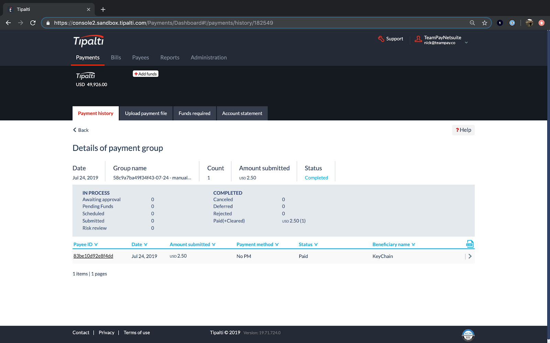Viewport: 550px width, 343px height.
Task: Click the padlock site security icon
Action: click(x=48, y=23)
